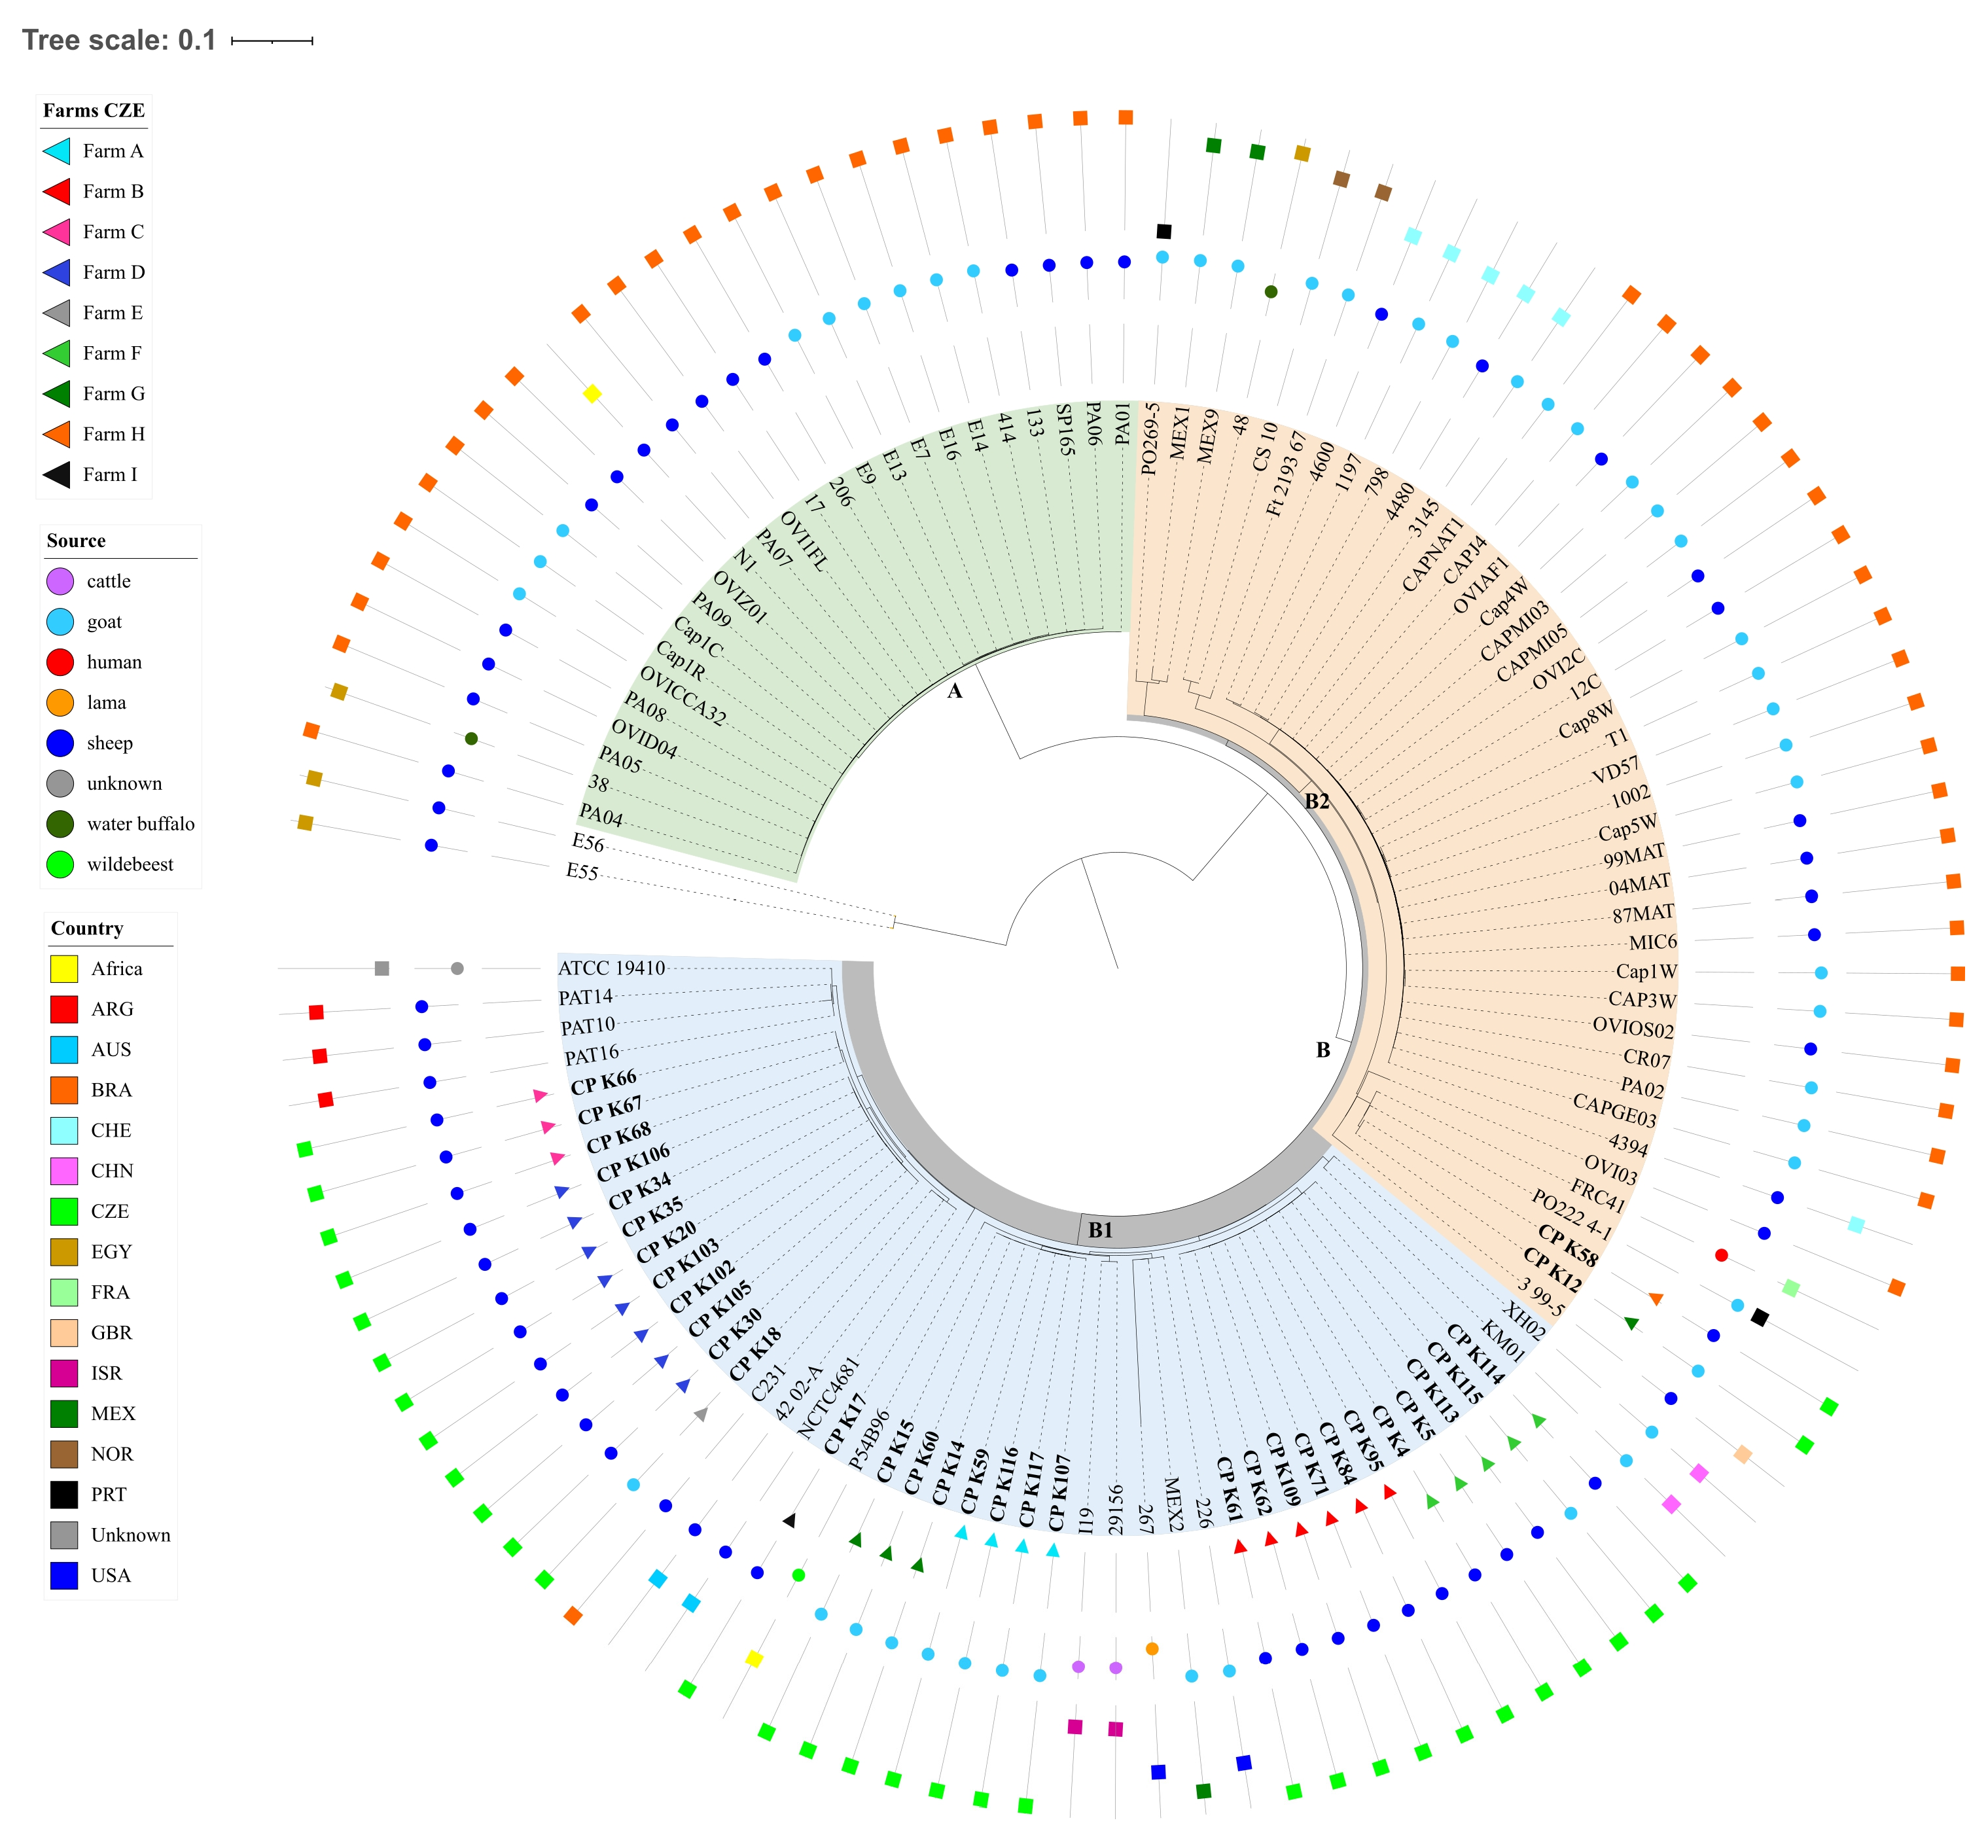Select the cattle purple circle icon
Viewport: 1988px width, 1848px height.
coord(60,581)
